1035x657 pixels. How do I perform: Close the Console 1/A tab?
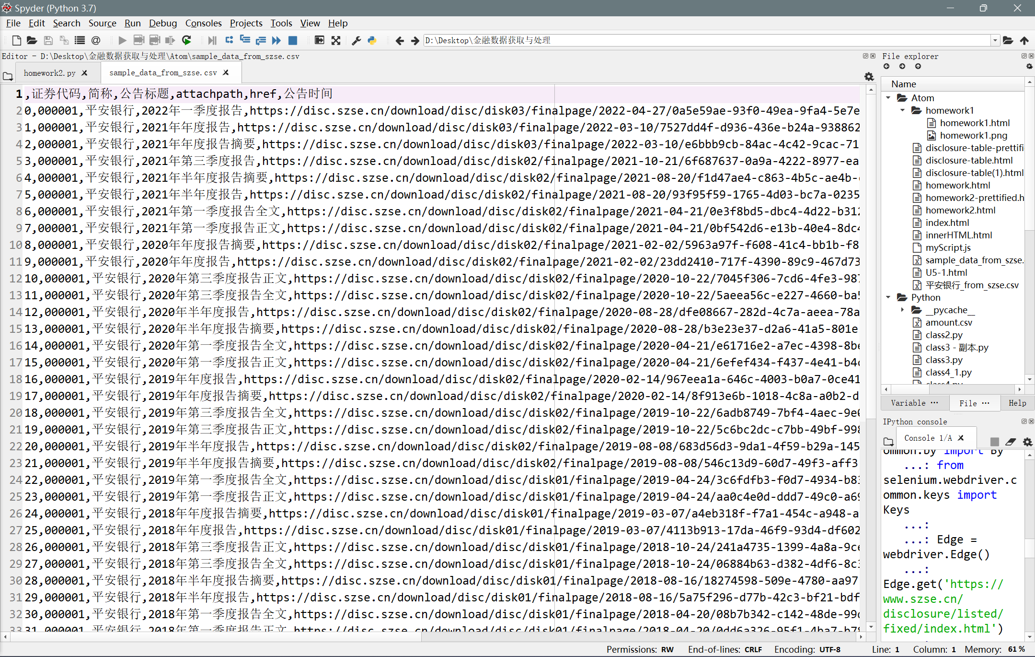tap(960, 438)
